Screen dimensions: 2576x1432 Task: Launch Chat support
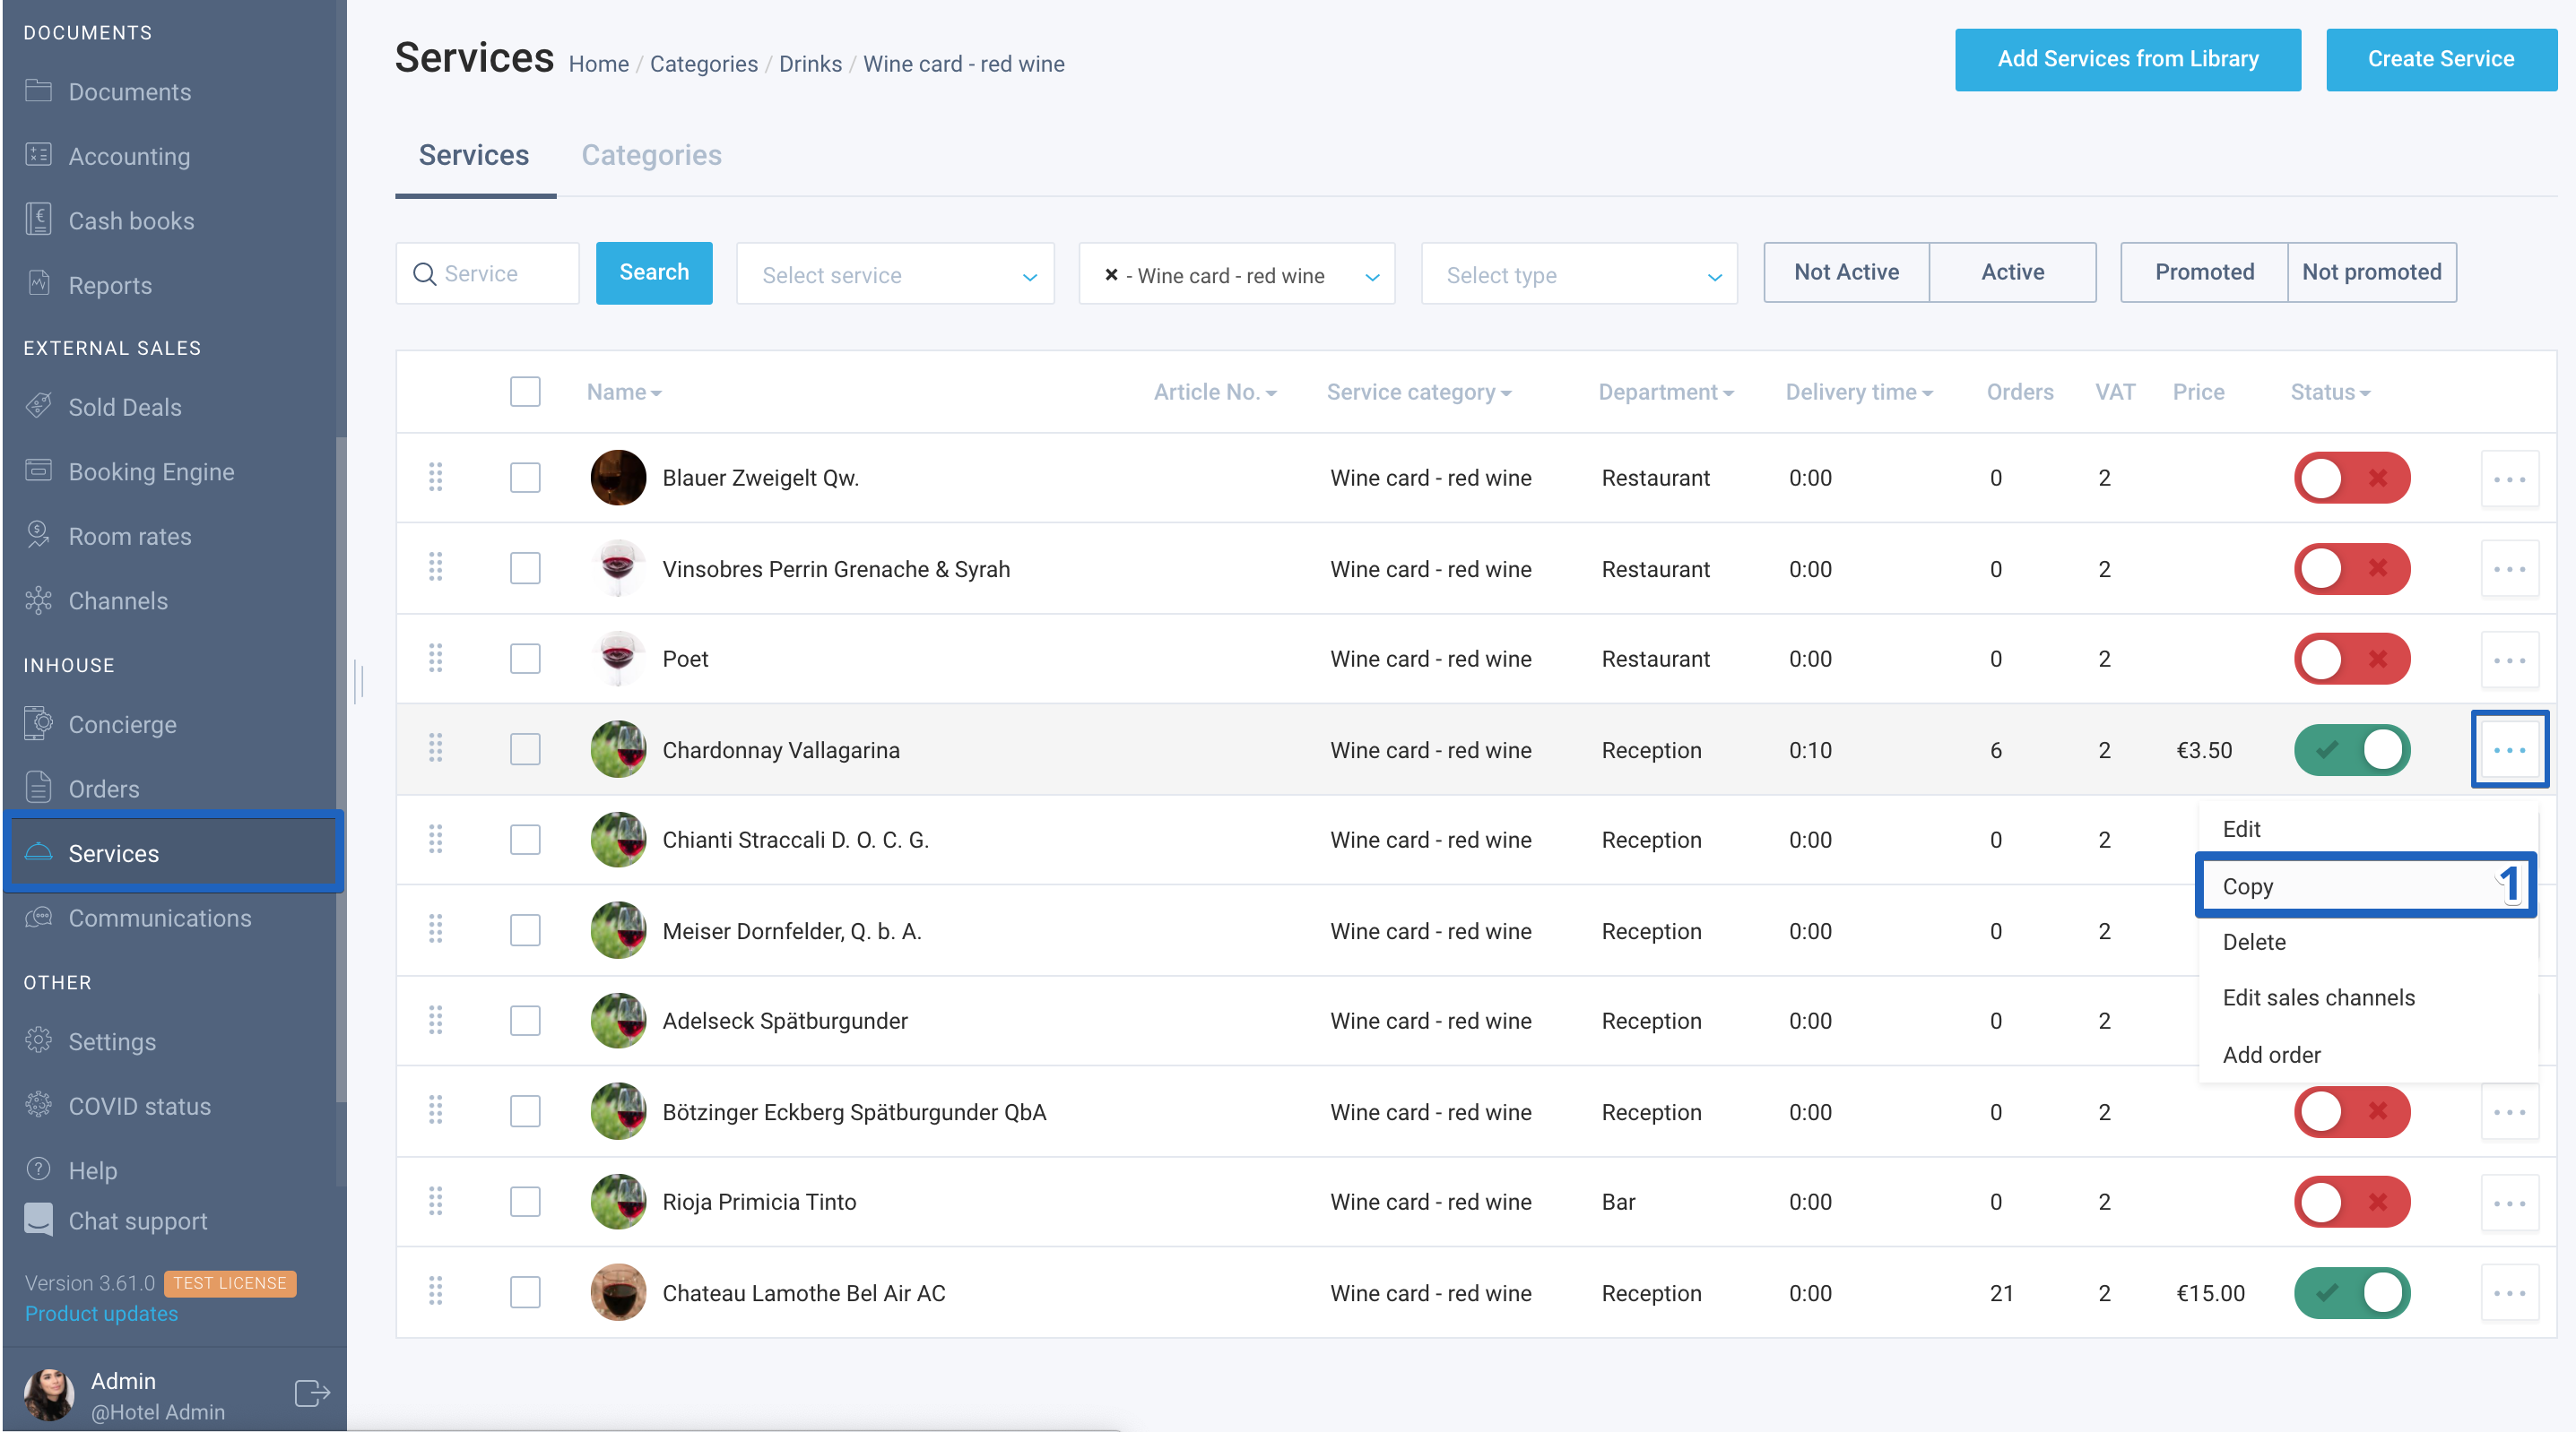[x=138, y=1221]
